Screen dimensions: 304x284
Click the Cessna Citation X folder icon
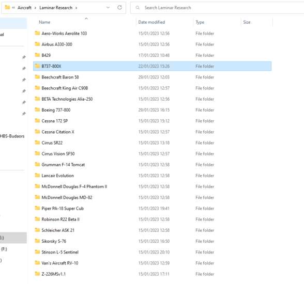[x=37, y=132]
